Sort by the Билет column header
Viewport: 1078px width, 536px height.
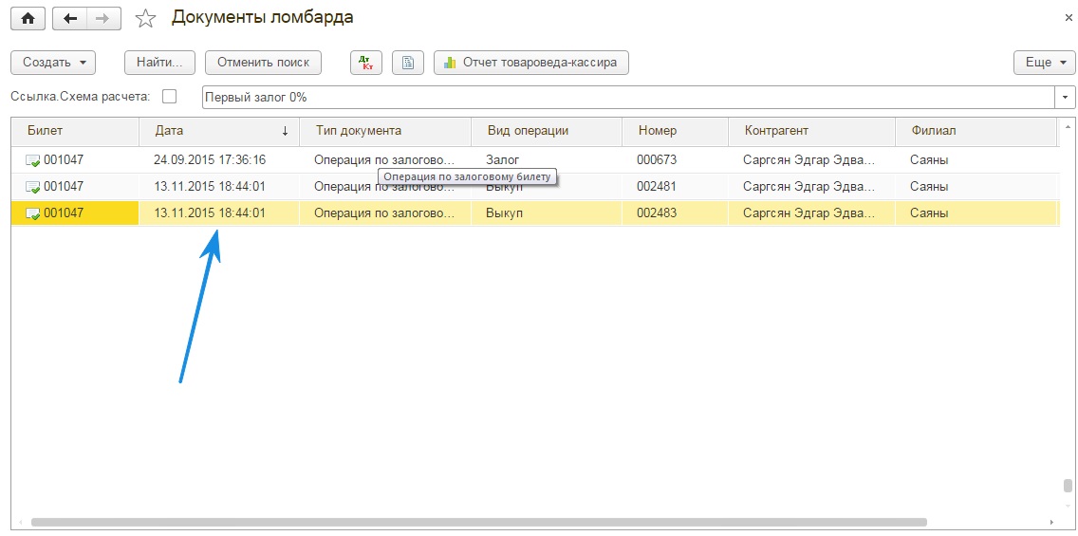[x=76, y=131]
